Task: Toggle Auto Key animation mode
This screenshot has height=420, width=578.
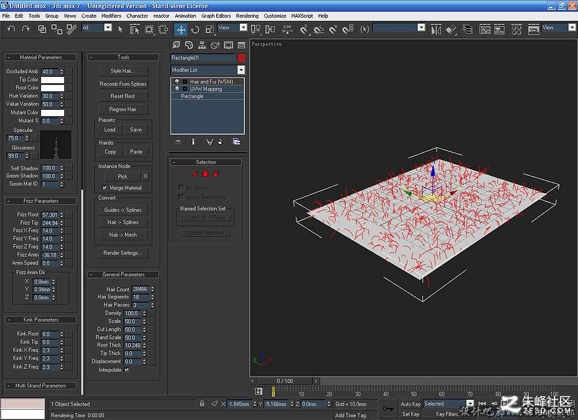Action: point(410,404)
